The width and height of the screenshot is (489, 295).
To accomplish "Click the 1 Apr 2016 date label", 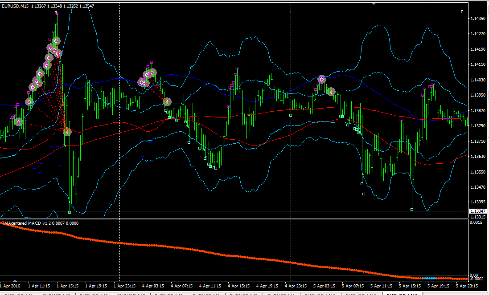I will coord(10,286).
